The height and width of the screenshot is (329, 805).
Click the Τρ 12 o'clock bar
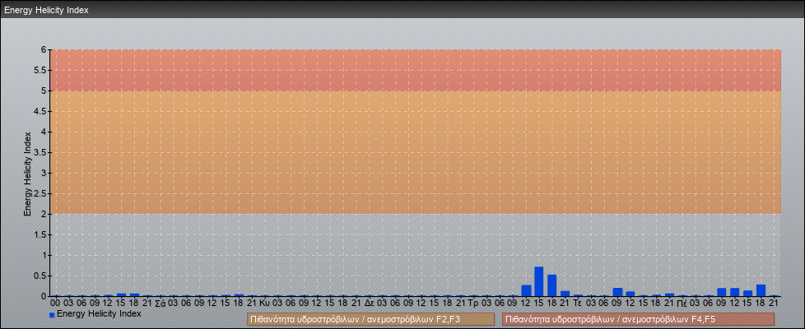click(x=526, y=290)
